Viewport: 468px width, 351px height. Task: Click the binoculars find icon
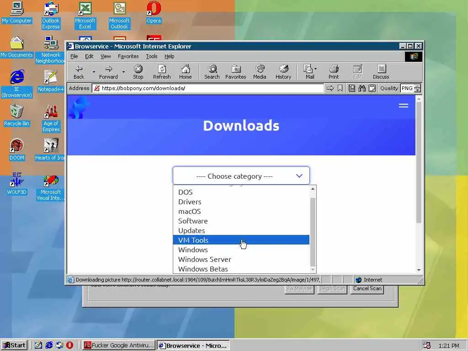pyautogui.click(x=362, y=88)
